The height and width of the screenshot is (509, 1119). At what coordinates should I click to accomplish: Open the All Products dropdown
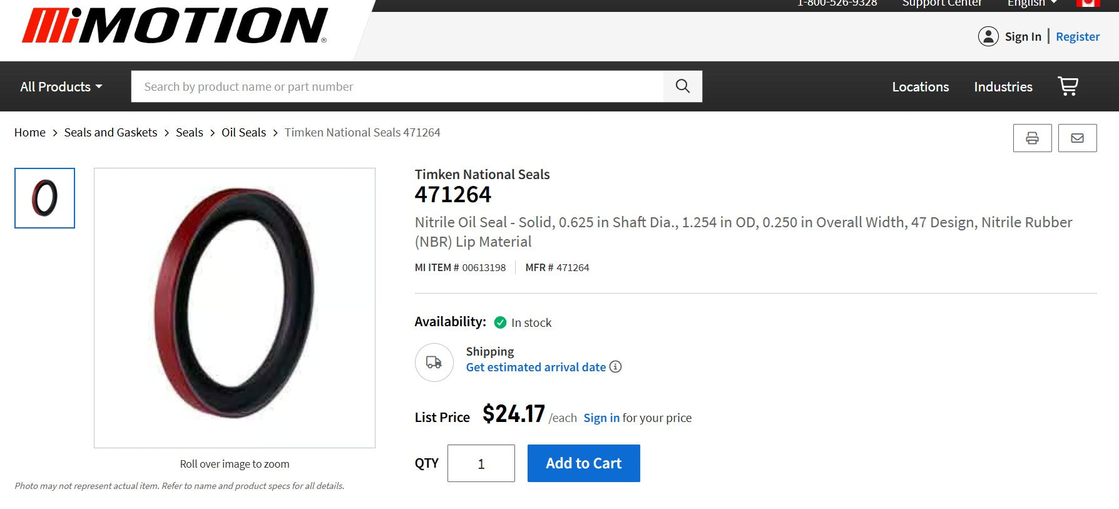coord(61,86)
